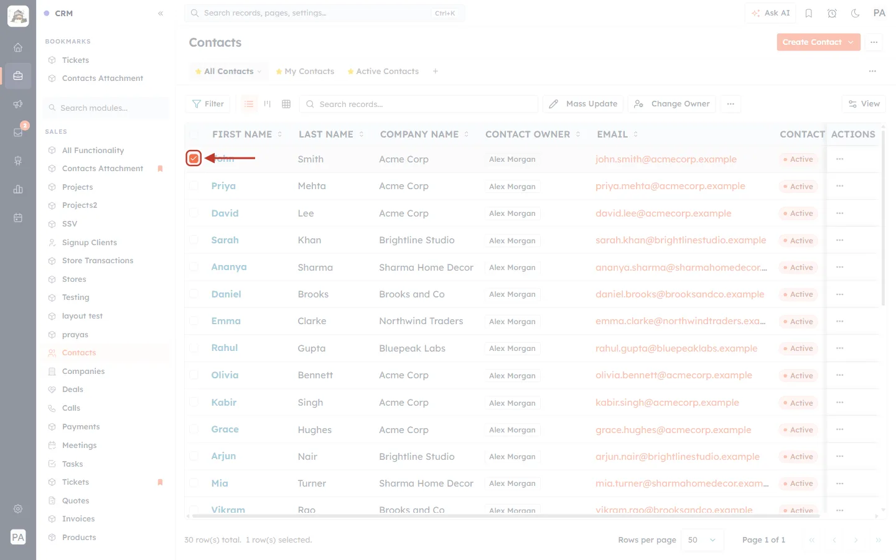Click the Mass Update button
Image resolution: width=896 pixels, height=560 pixels.
click(583, 104)
